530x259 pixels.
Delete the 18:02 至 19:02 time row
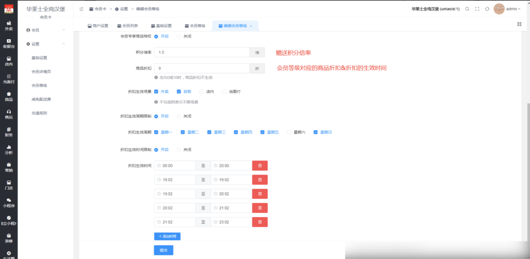[x=260, y=179]
